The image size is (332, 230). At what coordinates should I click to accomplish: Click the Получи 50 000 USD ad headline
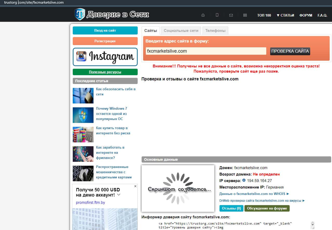coord(98,192)
